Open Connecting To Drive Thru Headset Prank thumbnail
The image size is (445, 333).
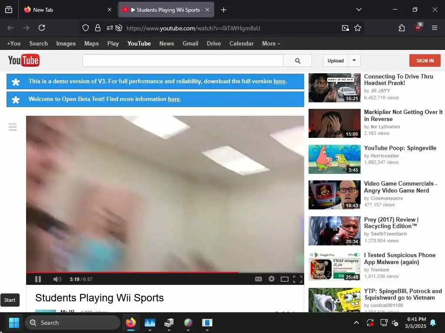(335, 88)
